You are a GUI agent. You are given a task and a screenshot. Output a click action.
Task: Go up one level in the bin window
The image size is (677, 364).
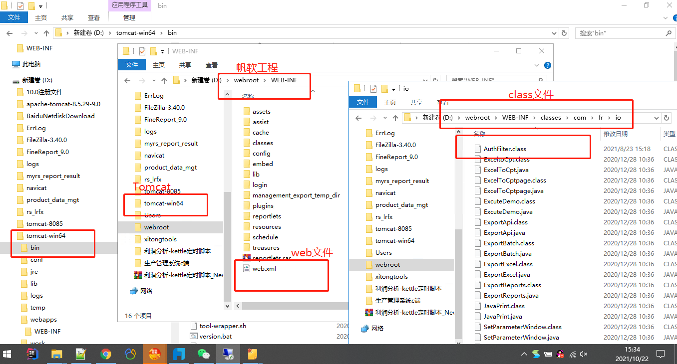46,33
